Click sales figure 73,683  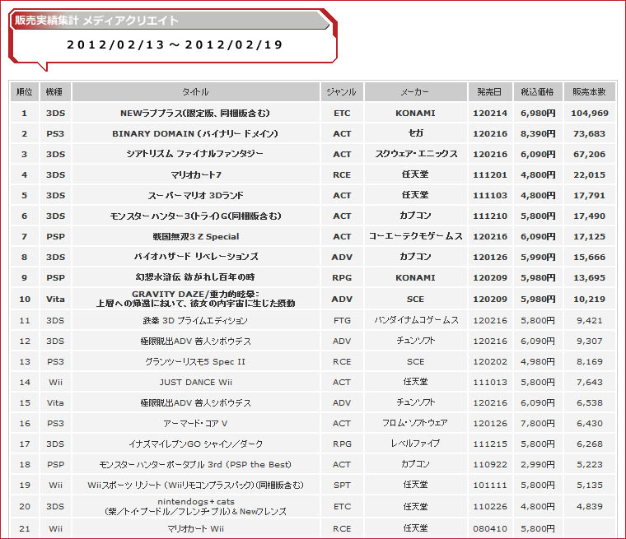click(589, 133)
